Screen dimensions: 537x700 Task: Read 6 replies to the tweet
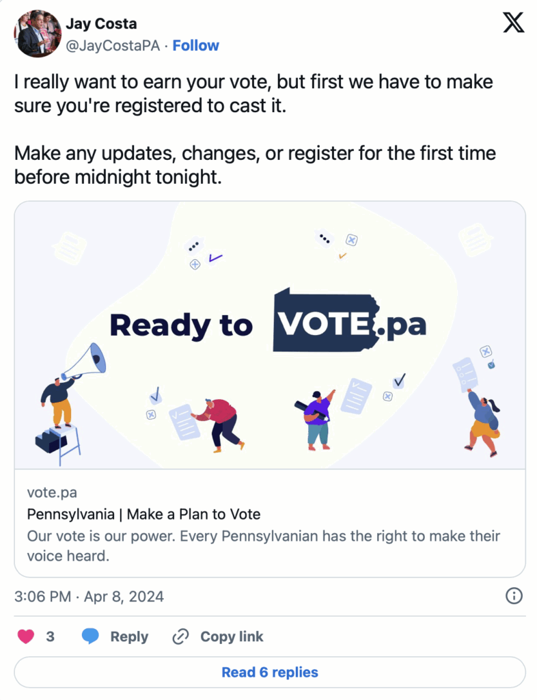270,672
